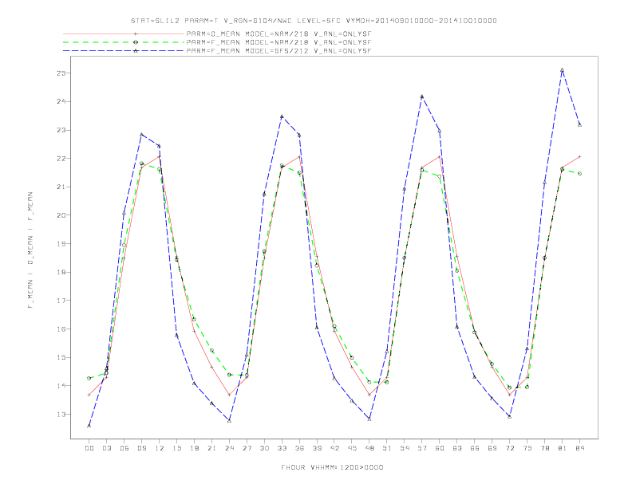Click the y-axis tick label 25
Viewport: 632px width, 488px height.
pyautogui.click(x=61, y=73)
